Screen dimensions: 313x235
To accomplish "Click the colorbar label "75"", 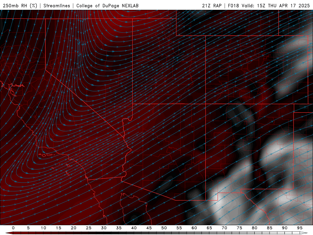I will [239, 228].
